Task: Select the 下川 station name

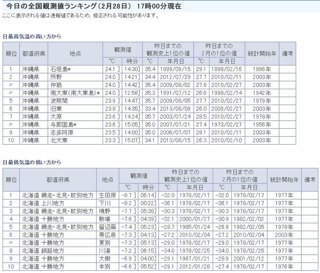Action: pyautogui.click(x=104, y=203)
